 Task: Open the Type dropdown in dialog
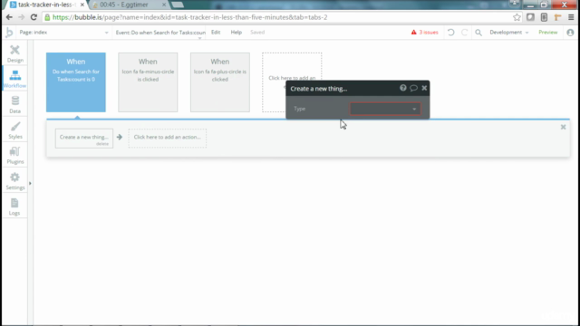point(385,109)
